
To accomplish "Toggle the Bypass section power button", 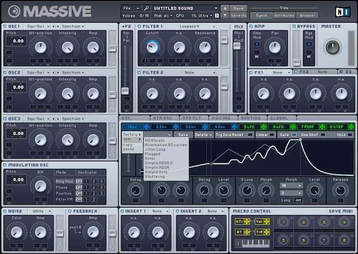I will point(294,27).
